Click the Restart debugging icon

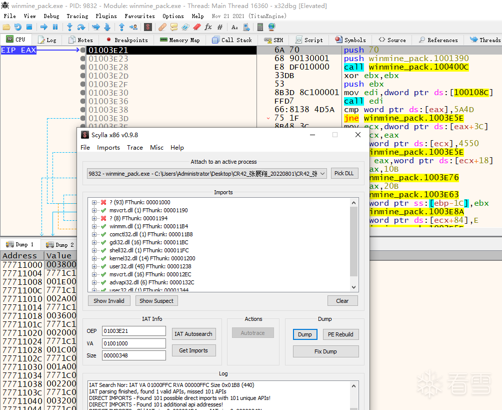[x=18, y=27]
